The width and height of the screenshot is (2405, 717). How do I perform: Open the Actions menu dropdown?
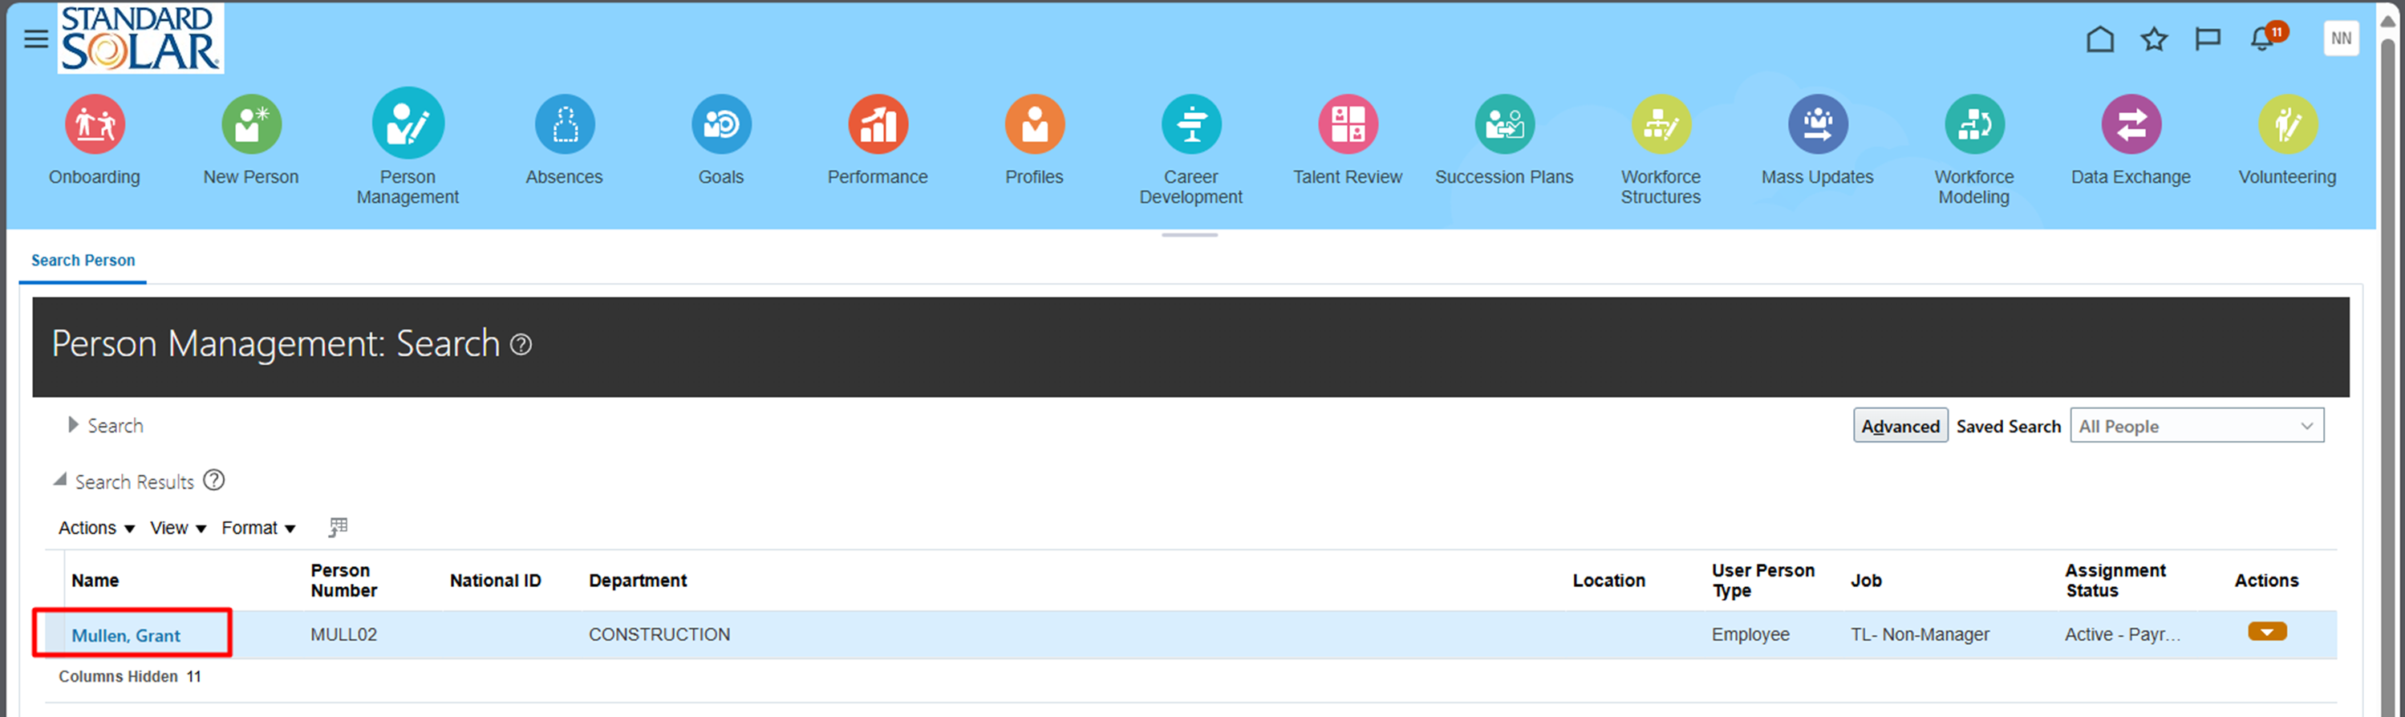97,529
